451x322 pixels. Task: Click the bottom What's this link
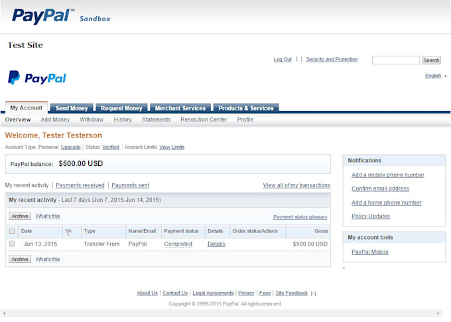pos(48,259)
